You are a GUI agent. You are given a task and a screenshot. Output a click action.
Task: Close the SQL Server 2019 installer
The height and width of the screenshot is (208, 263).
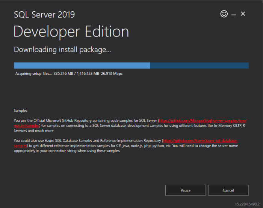point(243,14)
